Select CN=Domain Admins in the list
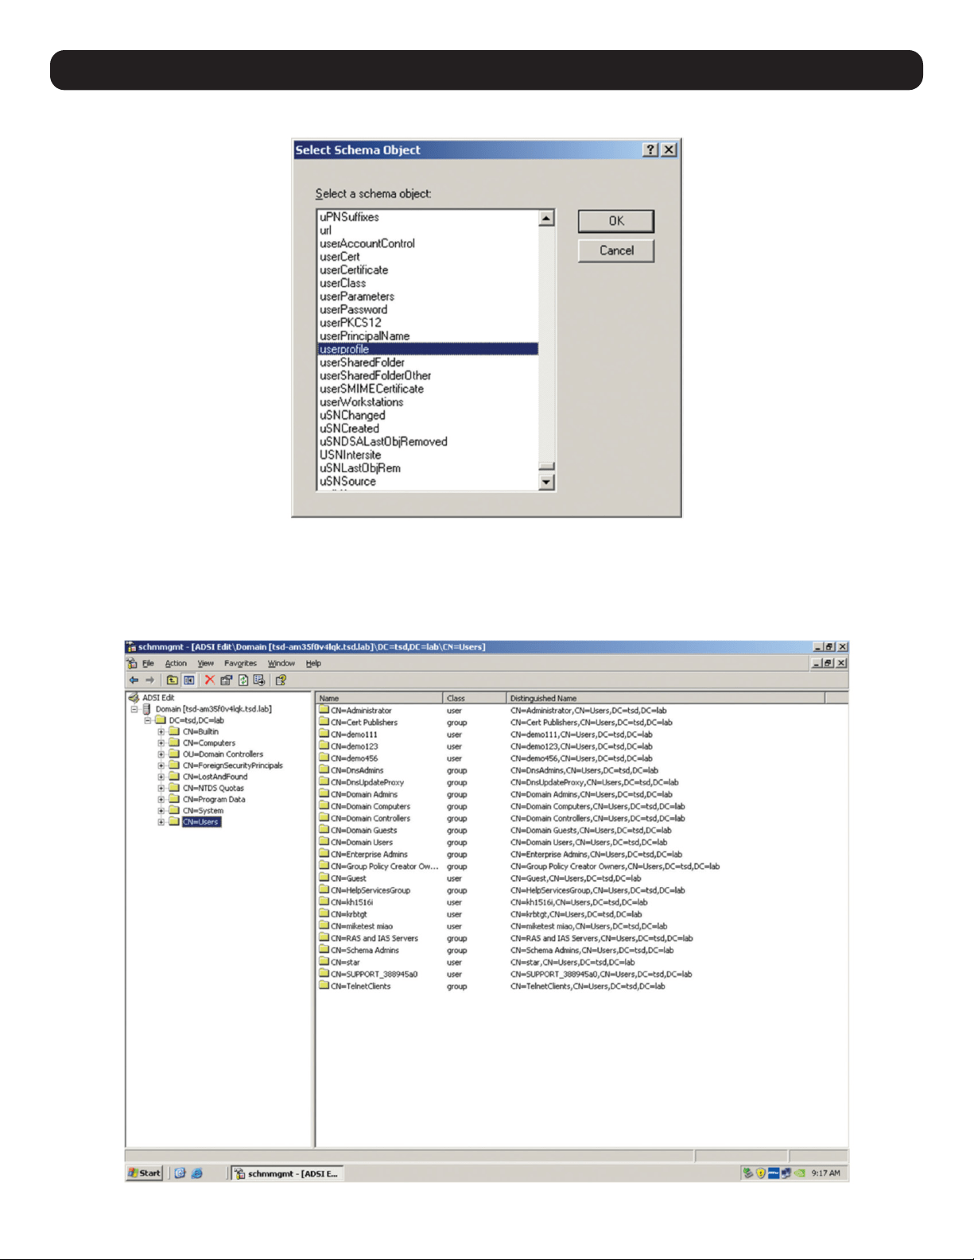 (363, 795)
